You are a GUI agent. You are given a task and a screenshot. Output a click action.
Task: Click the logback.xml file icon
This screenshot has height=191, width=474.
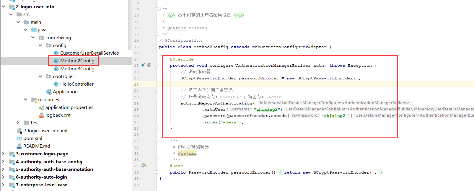41,115
